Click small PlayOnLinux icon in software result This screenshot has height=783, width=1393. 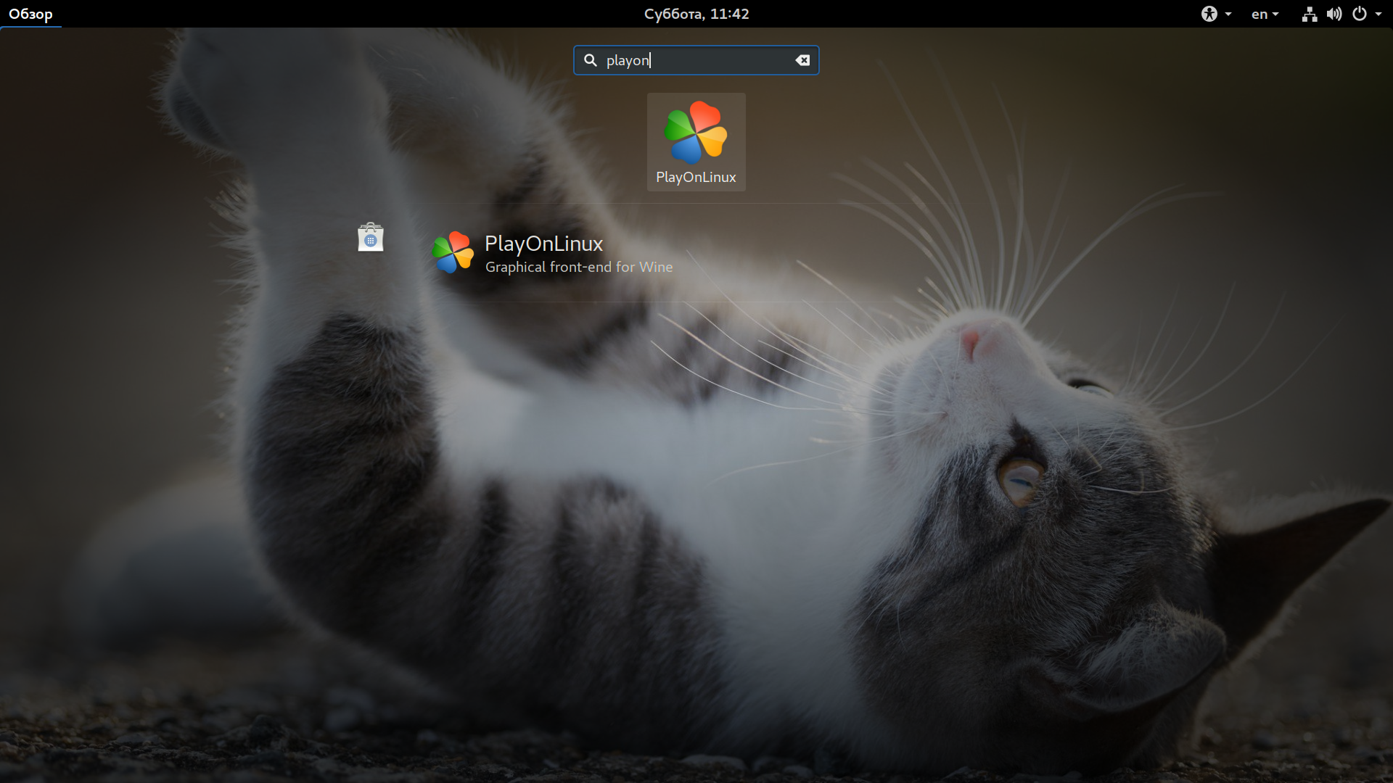tap(453, 252)
